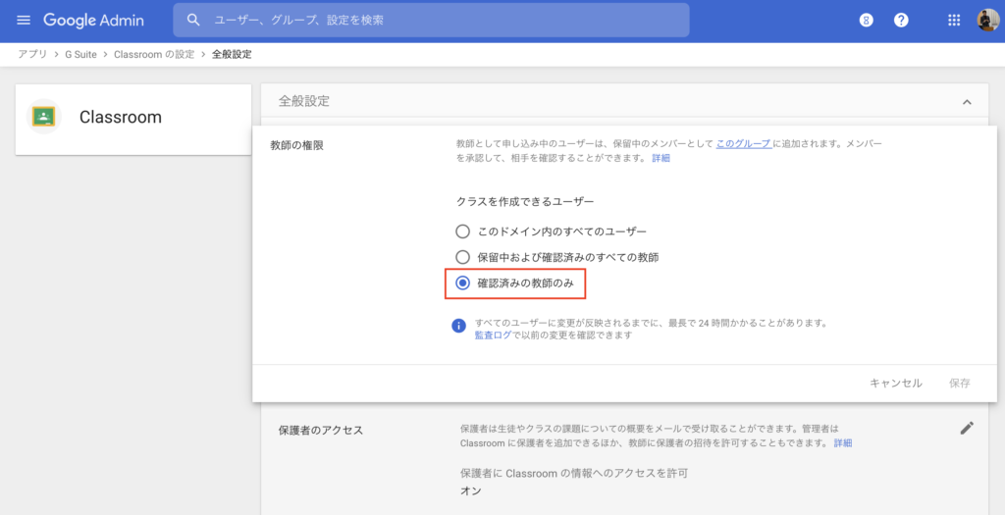Click the 全般設定 section header title
Image resolution: width=1005 pixels, height=515 pixels.
tap(304, 101)
